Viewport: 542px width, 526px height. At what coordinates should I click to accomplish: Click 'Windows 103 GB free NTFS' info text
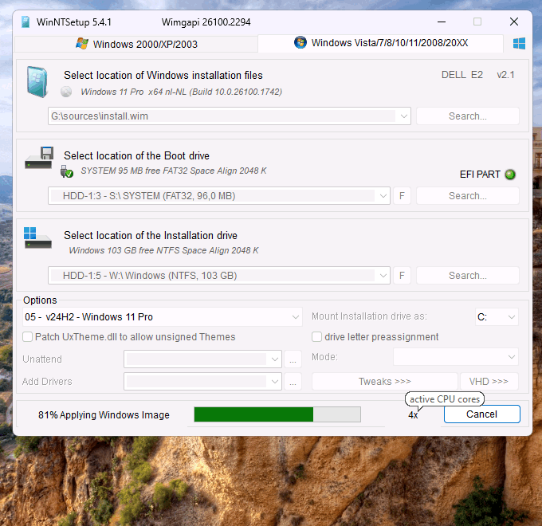pos(163,250)
